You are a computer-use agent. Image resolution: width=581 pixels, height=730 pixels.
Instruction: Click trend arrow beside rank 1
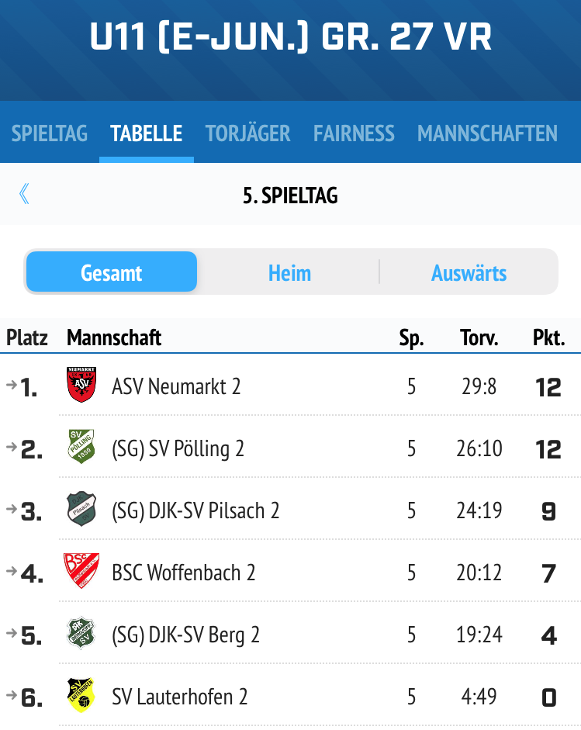[x=12, y=385]
